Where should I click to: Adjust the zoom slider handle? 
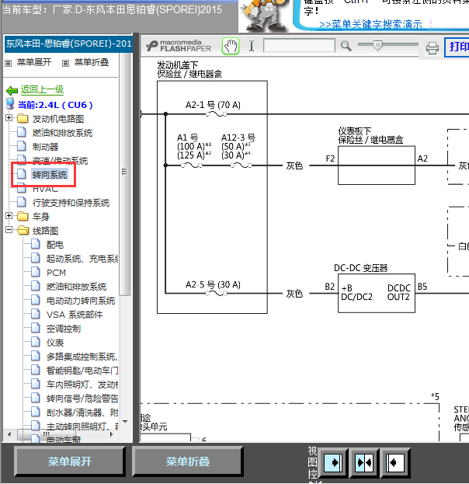tap(377, 45)
